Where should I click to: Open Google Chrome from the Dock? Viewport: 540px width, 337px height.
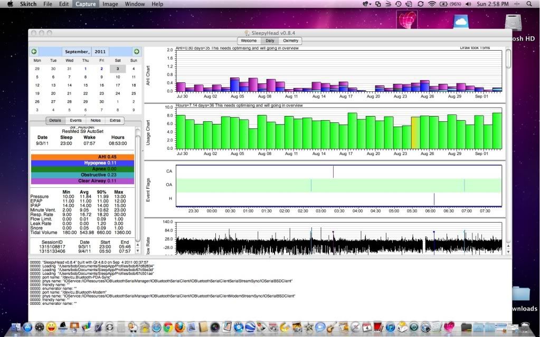168,327
